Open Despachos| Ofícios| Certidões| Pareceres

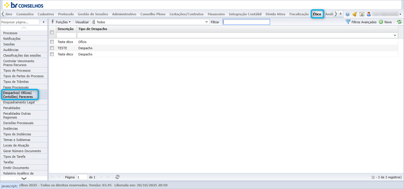point(24,95)
